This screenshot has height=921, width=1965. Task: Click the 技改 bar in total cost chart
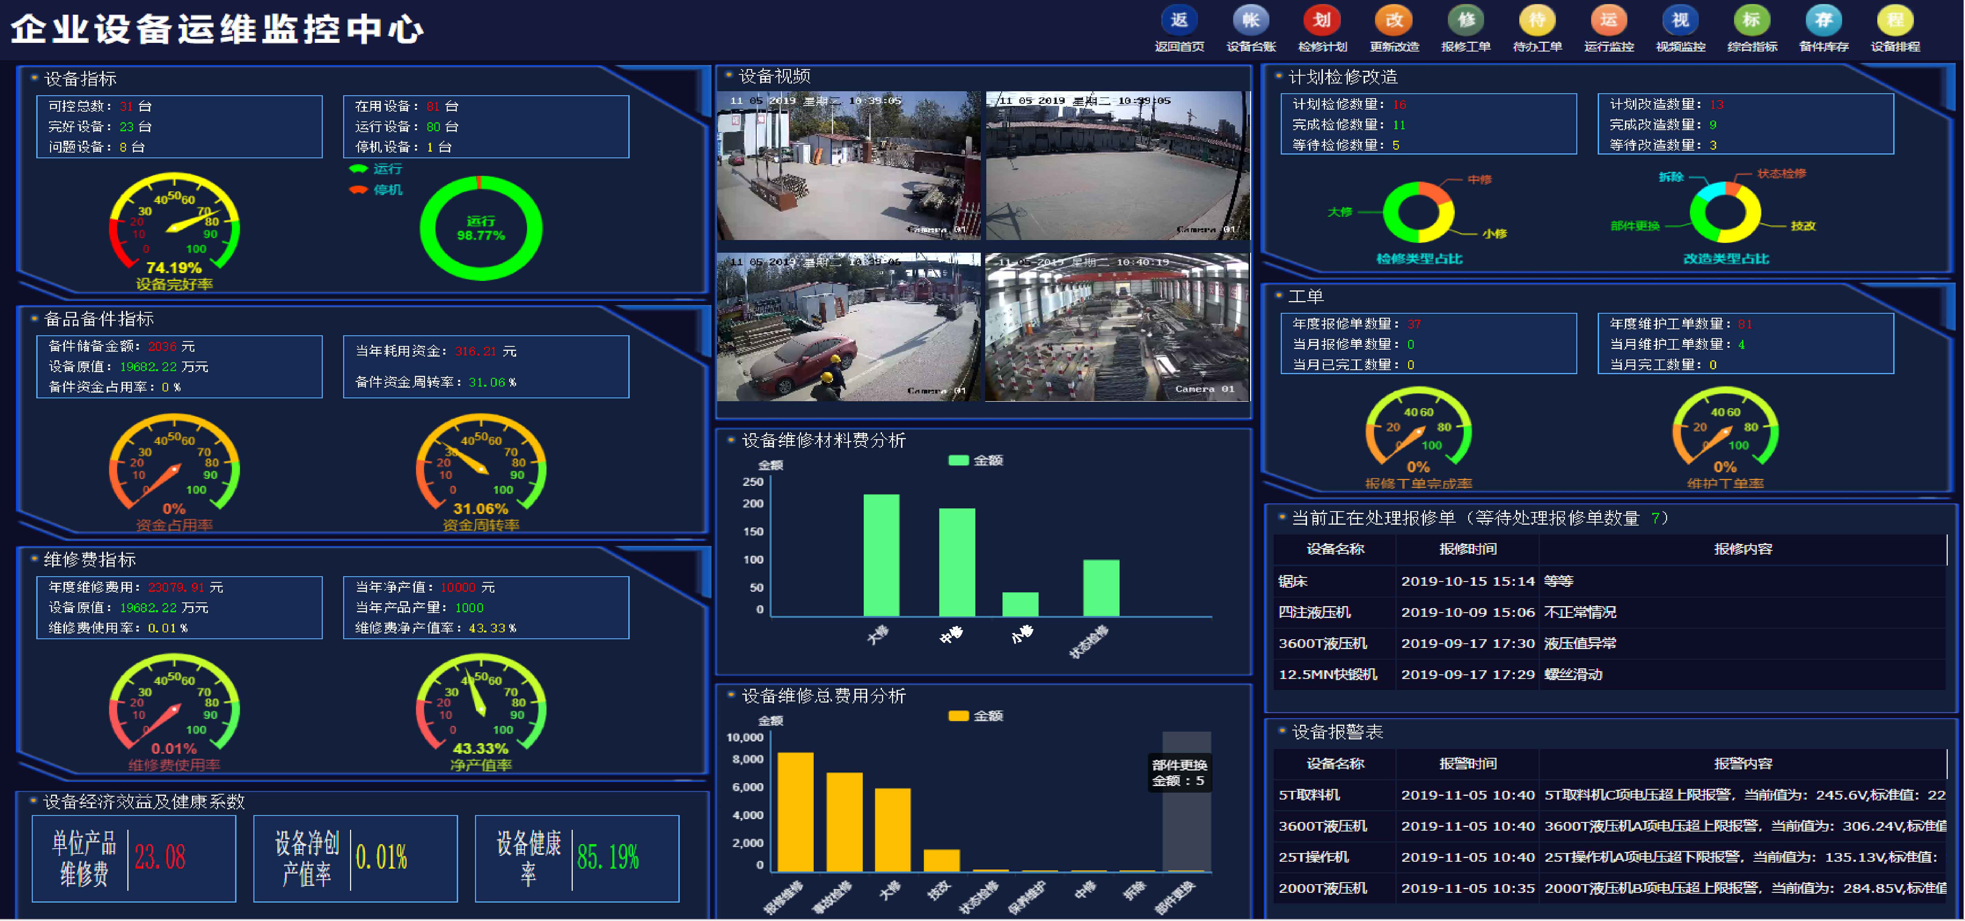click(x=941, y=861)
